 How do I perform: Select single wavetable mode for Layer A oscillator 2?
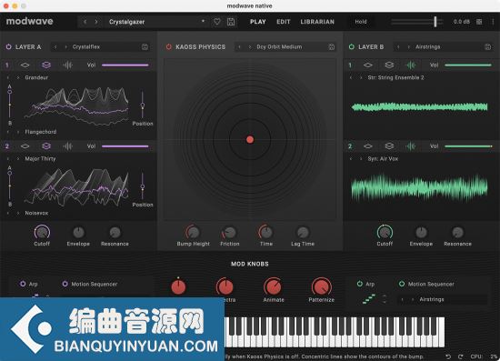coord(25,146)
